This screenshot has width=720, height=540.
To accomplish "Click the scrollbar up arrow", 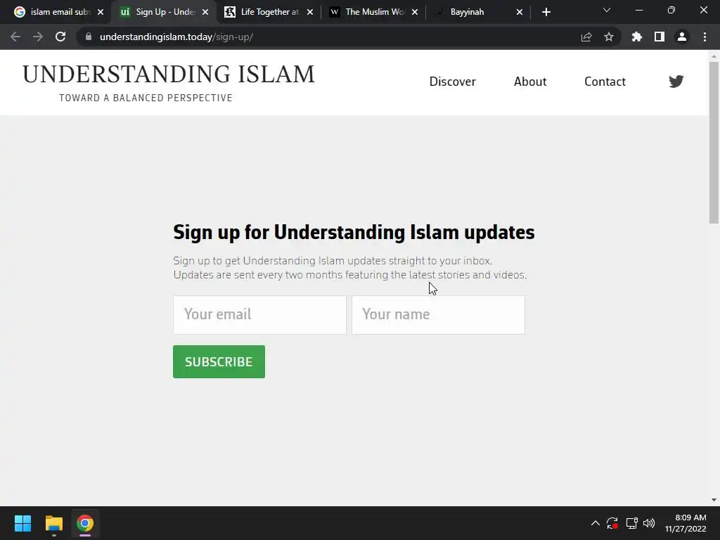I will [x=714, y=56].
